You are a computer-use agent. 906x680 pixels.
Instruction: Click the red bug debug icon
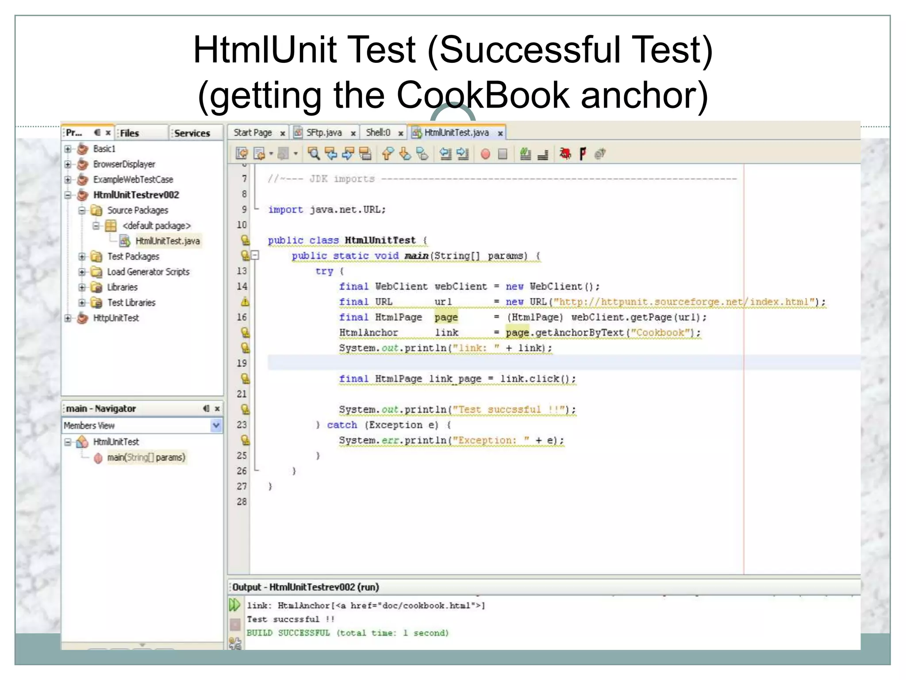click(x=565, y=154)
